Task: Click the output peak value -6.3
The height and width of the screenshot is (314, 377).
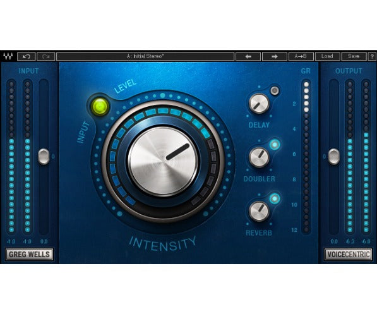Action: [350, 241]
